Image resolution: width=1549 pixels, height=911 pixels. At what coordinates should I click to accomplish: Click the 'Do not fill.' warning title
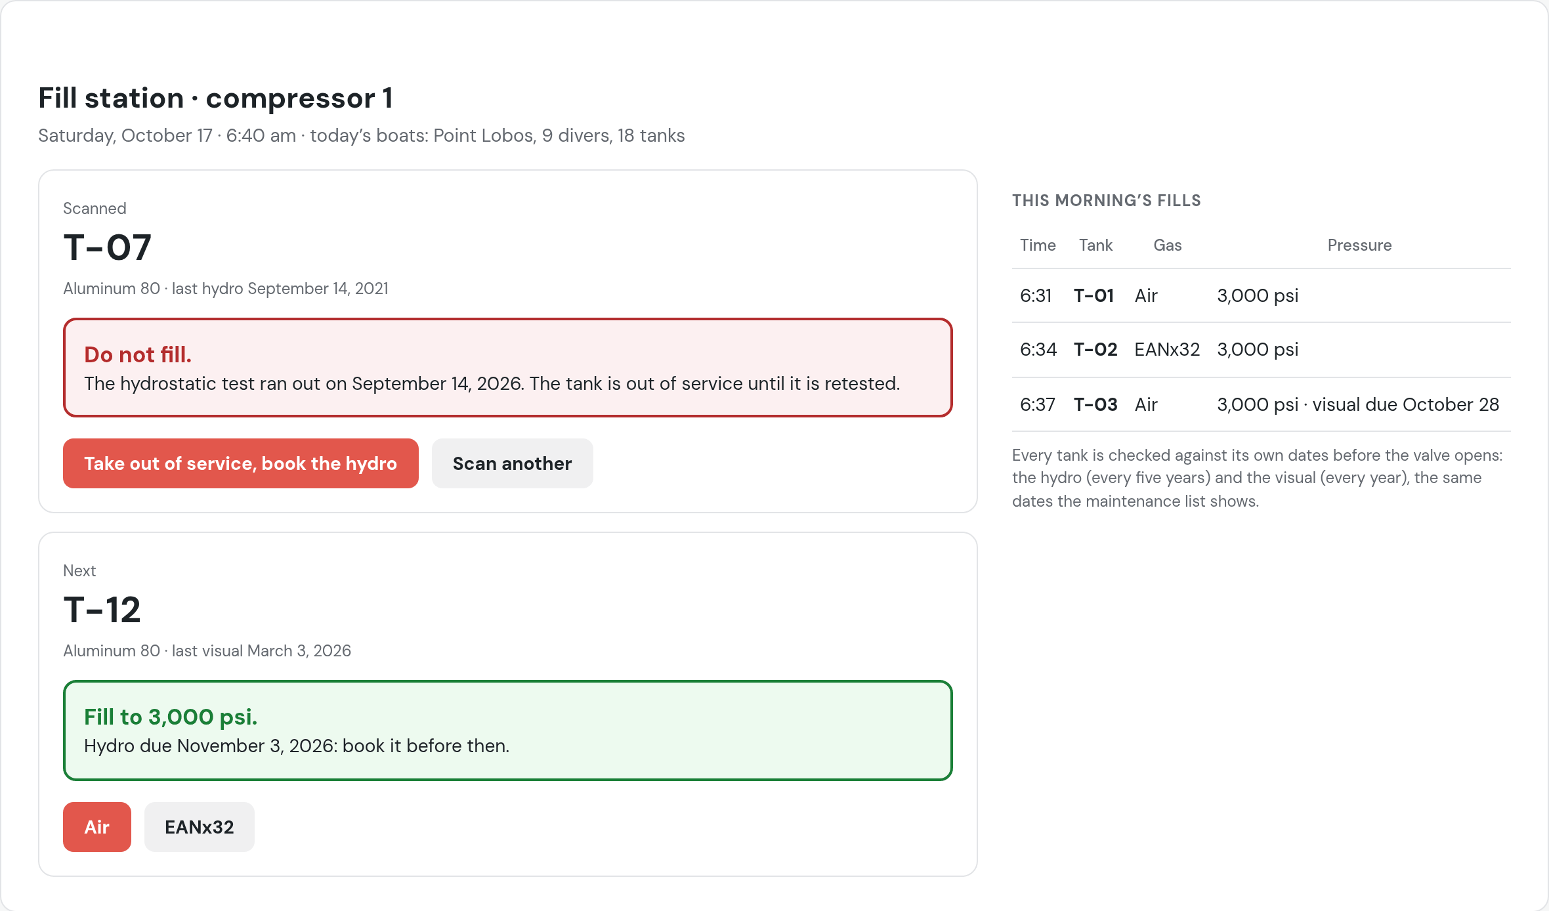[x=138, y=354]
